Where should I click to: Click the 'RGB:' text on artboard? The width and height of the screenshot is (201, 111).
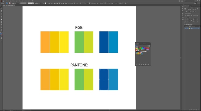coord(79,27)
